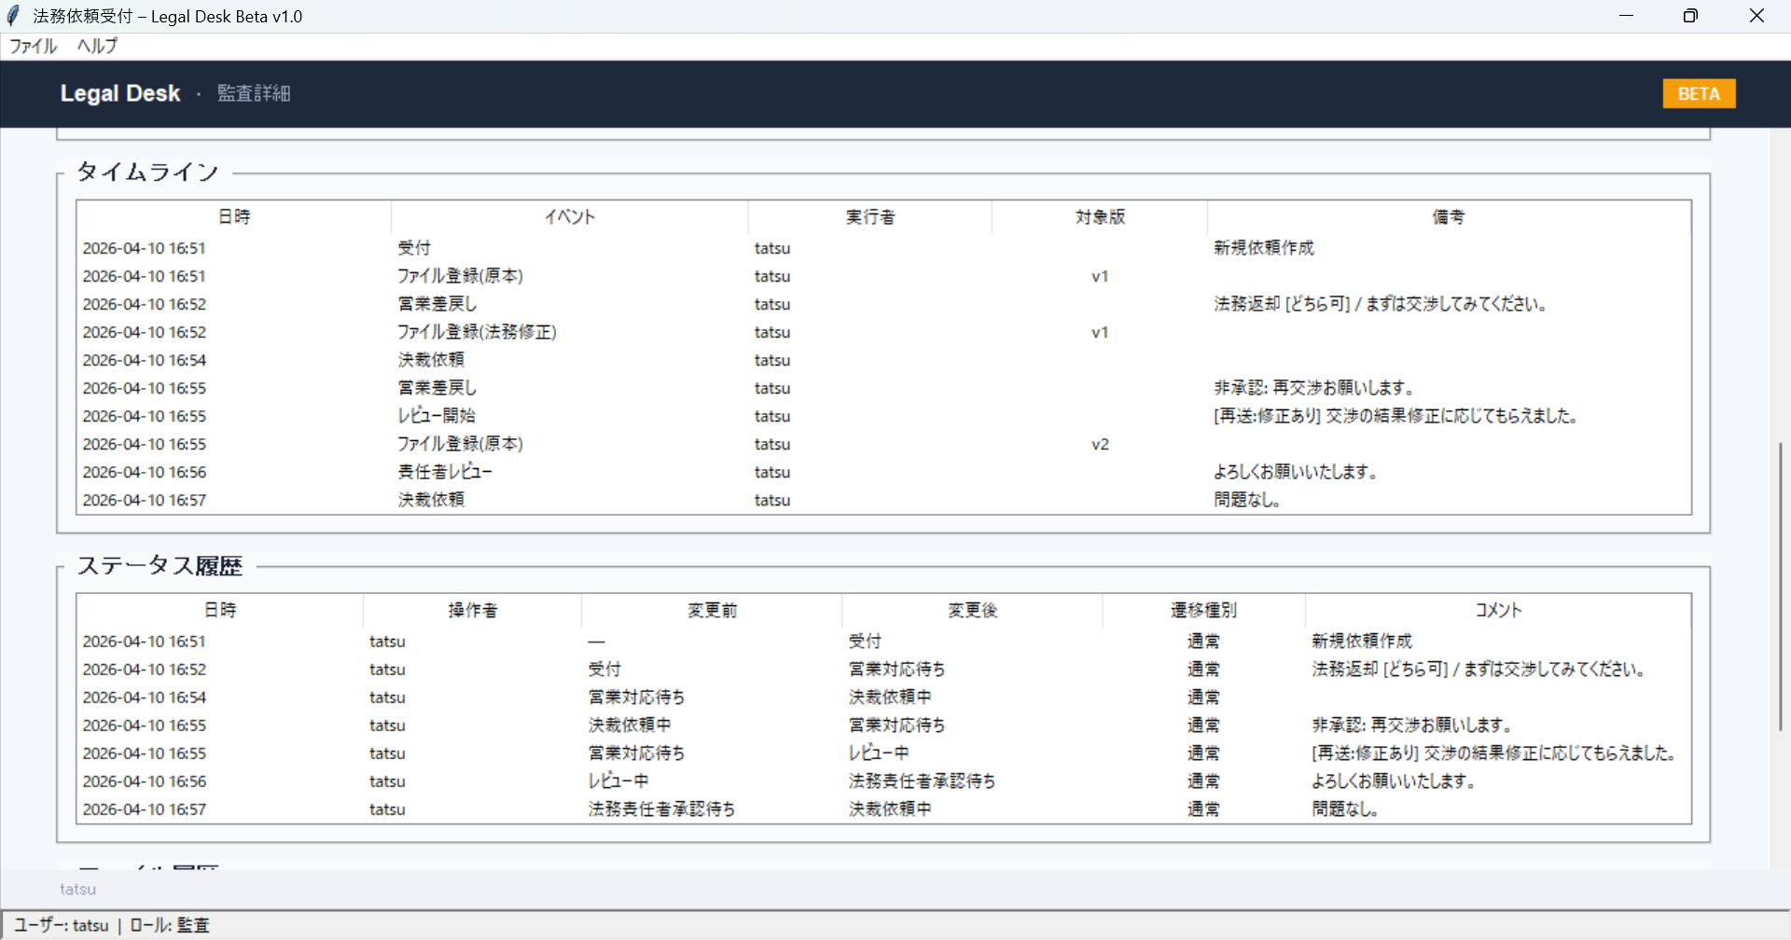Viewport: 1791px width, 940px height.
Task: Click the コメント column header
Action: click(1498, 611)
